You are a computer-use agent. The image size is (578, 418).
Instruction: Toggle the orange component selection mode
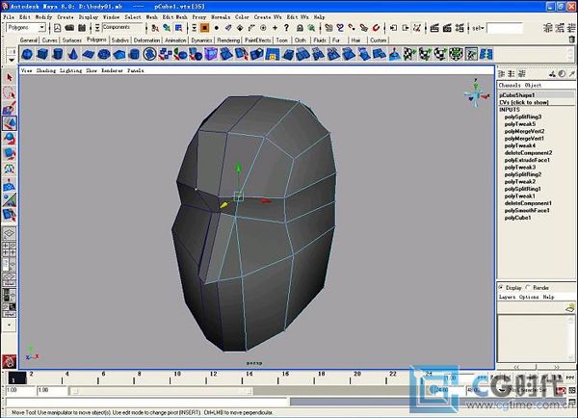pyautogui.click(x=205, y=28)
